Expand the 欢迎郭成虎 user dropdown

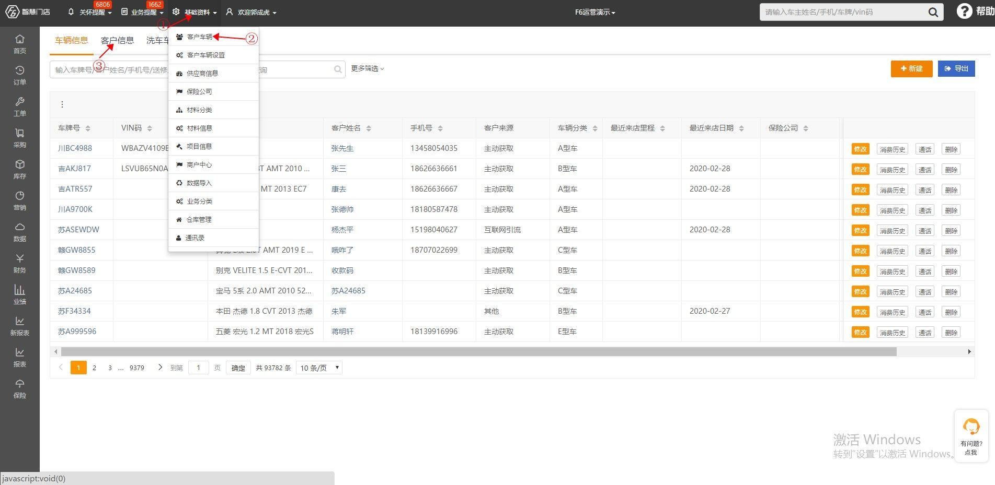pos(251,12)
